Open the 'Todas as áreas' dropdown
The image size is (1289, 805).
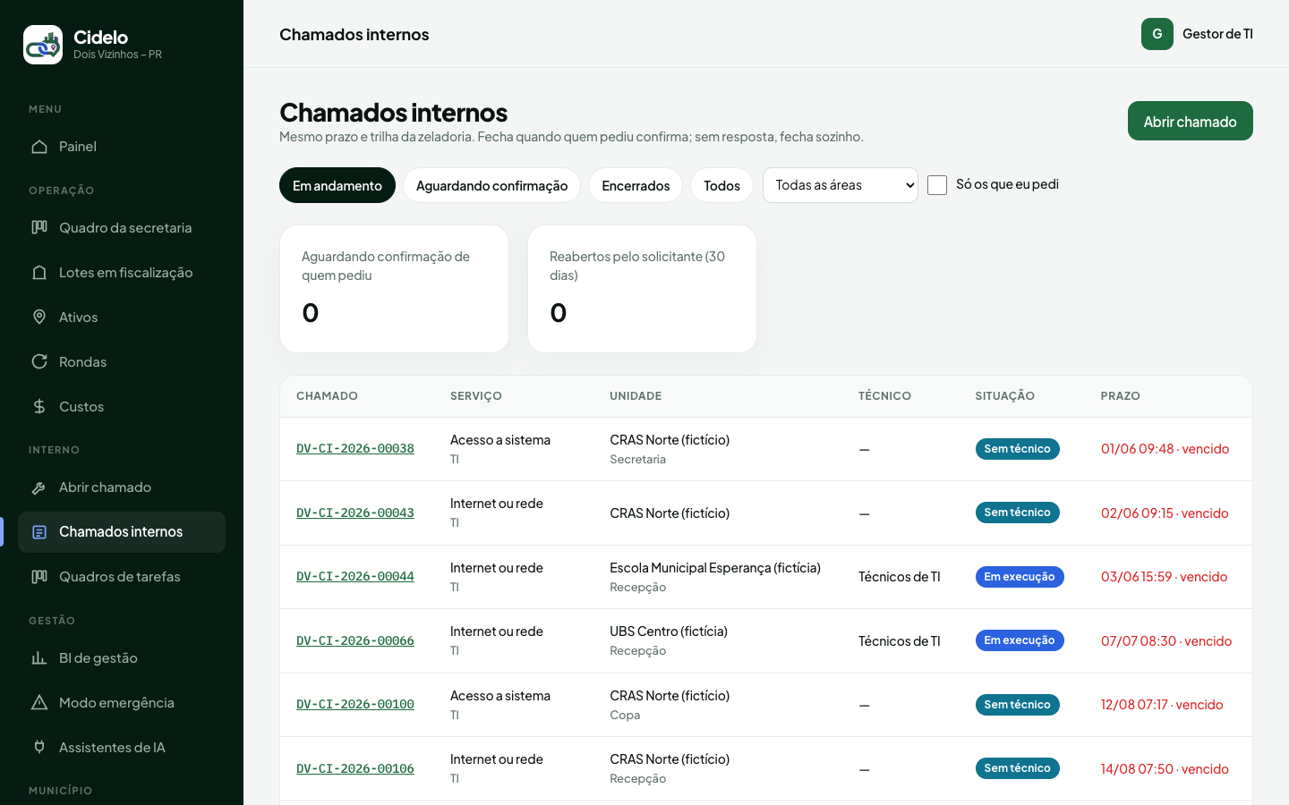[841, 185]
